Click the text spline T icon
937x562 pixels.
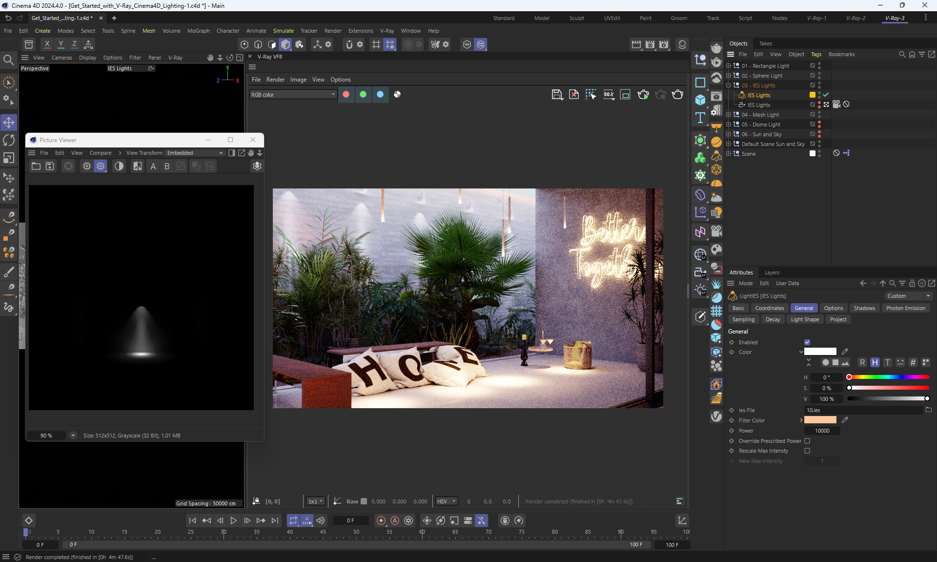point(700,118)
